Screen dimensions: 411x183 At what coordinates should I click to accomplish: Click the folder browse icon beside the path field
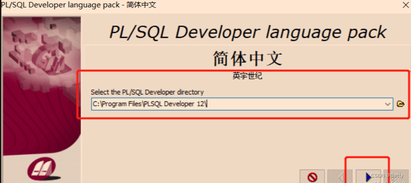tap(400, 104)
